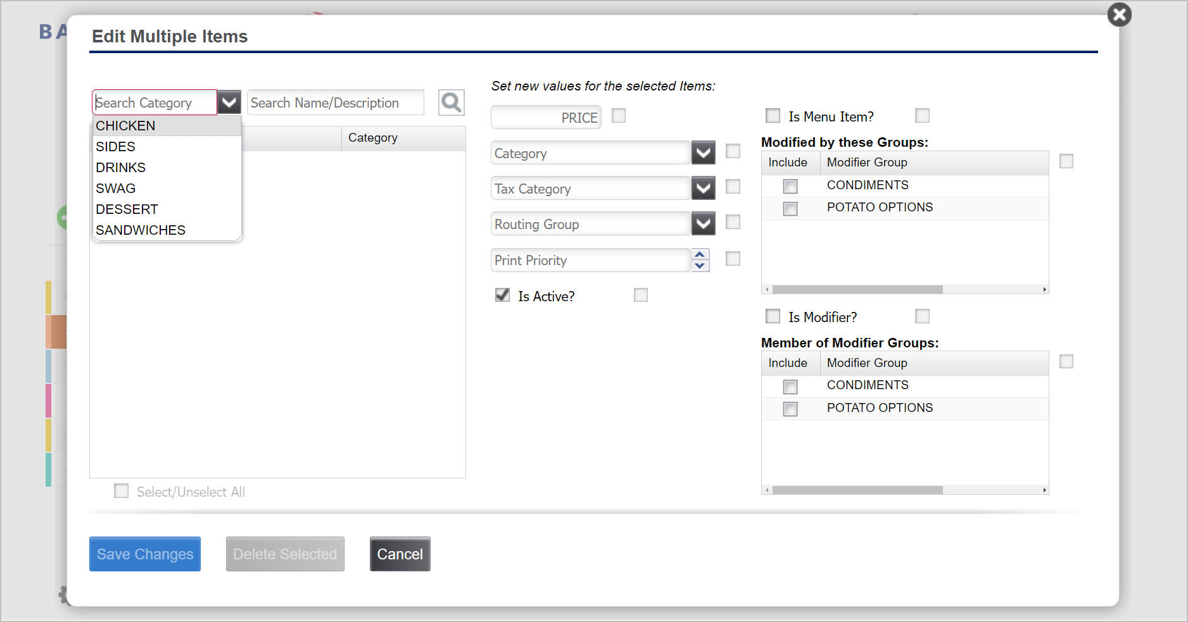This screenshot has height=622, width=1188.
Task: Enable apply checkbox beside Modified by these Groups table
Action: (1066, 161)
